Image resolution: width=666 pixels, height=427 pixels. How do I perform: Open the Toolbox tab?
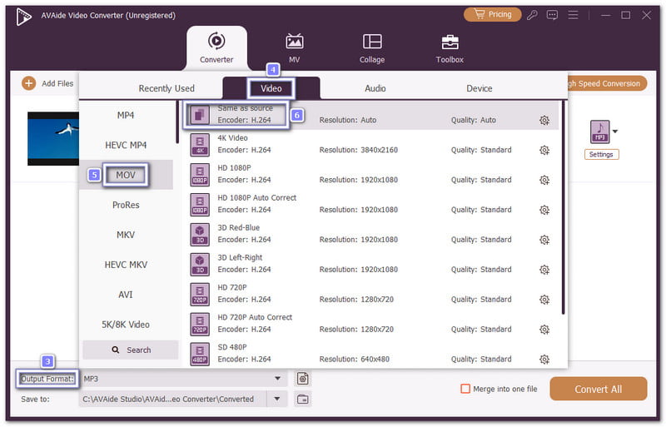click(450, 48)
